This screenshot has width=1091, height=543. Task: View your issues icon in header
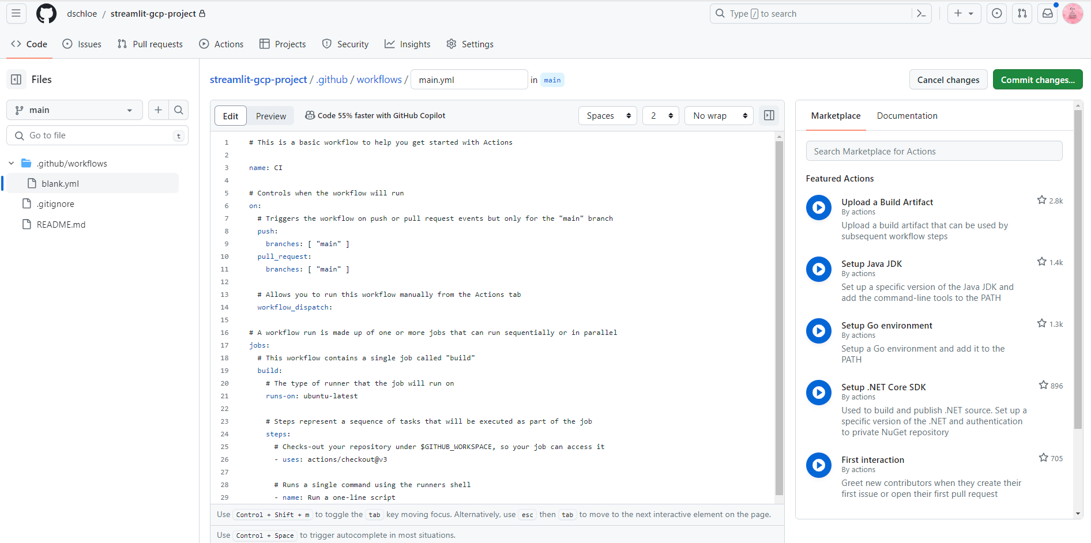pos(997,13)
